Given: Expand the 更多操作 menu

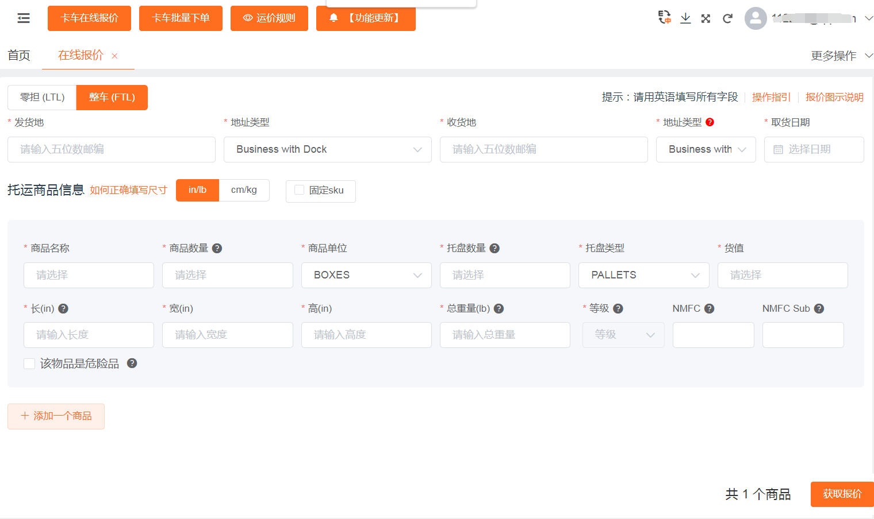Looking at the screenshot, I should [x=841, y=56].
